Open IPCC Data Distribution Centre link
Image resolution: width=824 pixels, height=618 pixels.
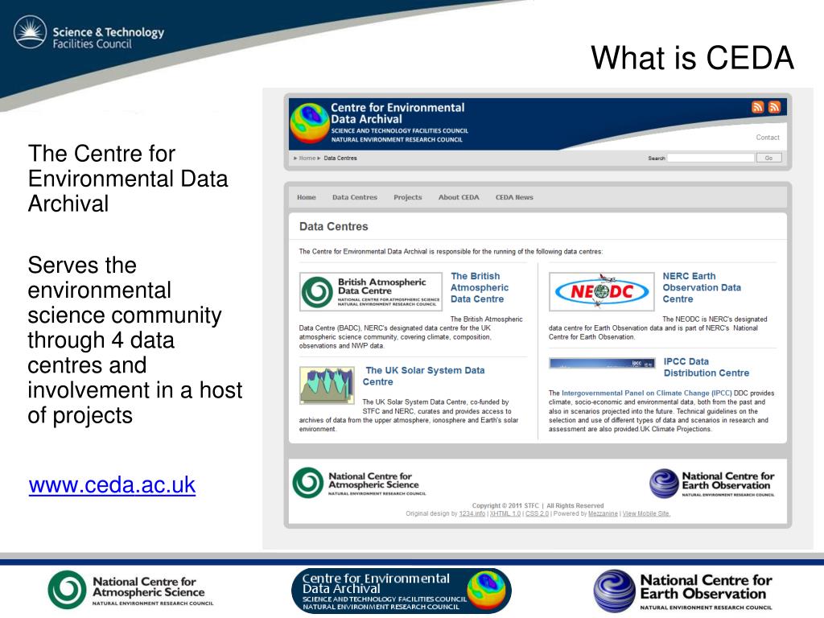(706, 367)
